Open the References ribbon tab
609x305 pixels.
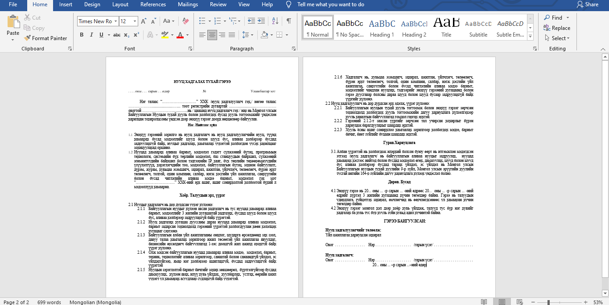pos(153,4)
